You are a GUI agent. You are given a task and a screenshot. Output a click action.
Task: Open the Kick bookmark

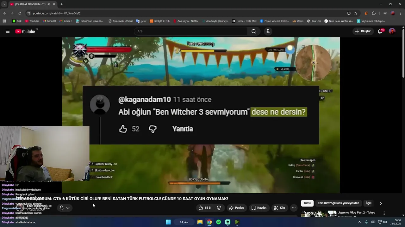click(17, 21)
